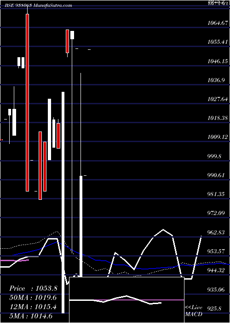Click the 999.8 price axis label
This screenshot has width=230, height=323.
click(x=214, y=156)
